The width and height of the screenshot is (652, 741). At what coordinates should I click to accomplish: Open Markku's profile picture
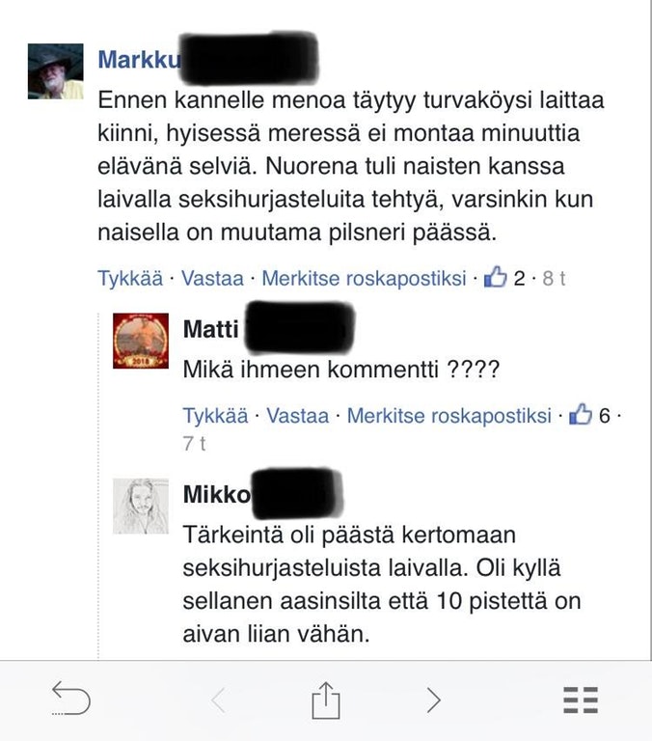[x=56, y=71]
